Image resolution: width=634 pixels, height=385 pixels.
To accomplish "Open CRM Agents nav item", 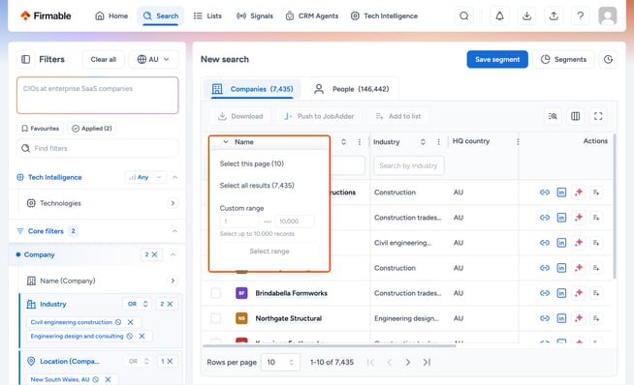I will tap(312, 16).
